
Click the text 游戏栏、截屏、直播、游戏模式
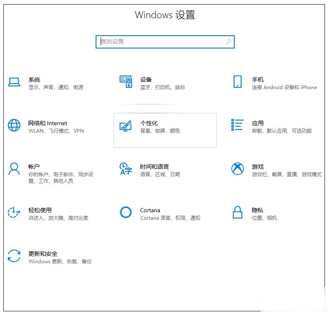point(287,175)
